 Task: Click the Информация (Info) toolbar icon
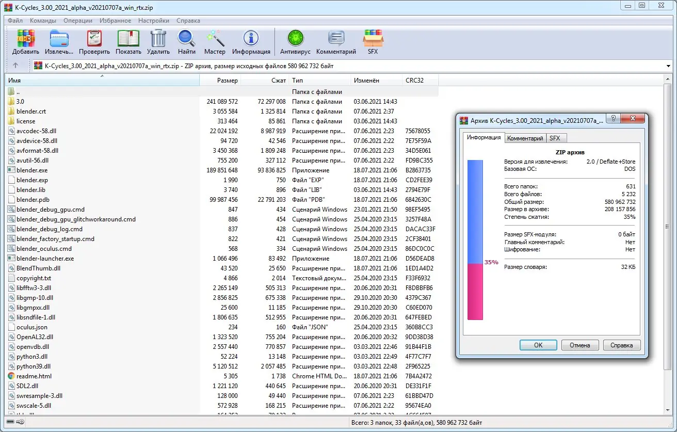[x=251, y=38]
